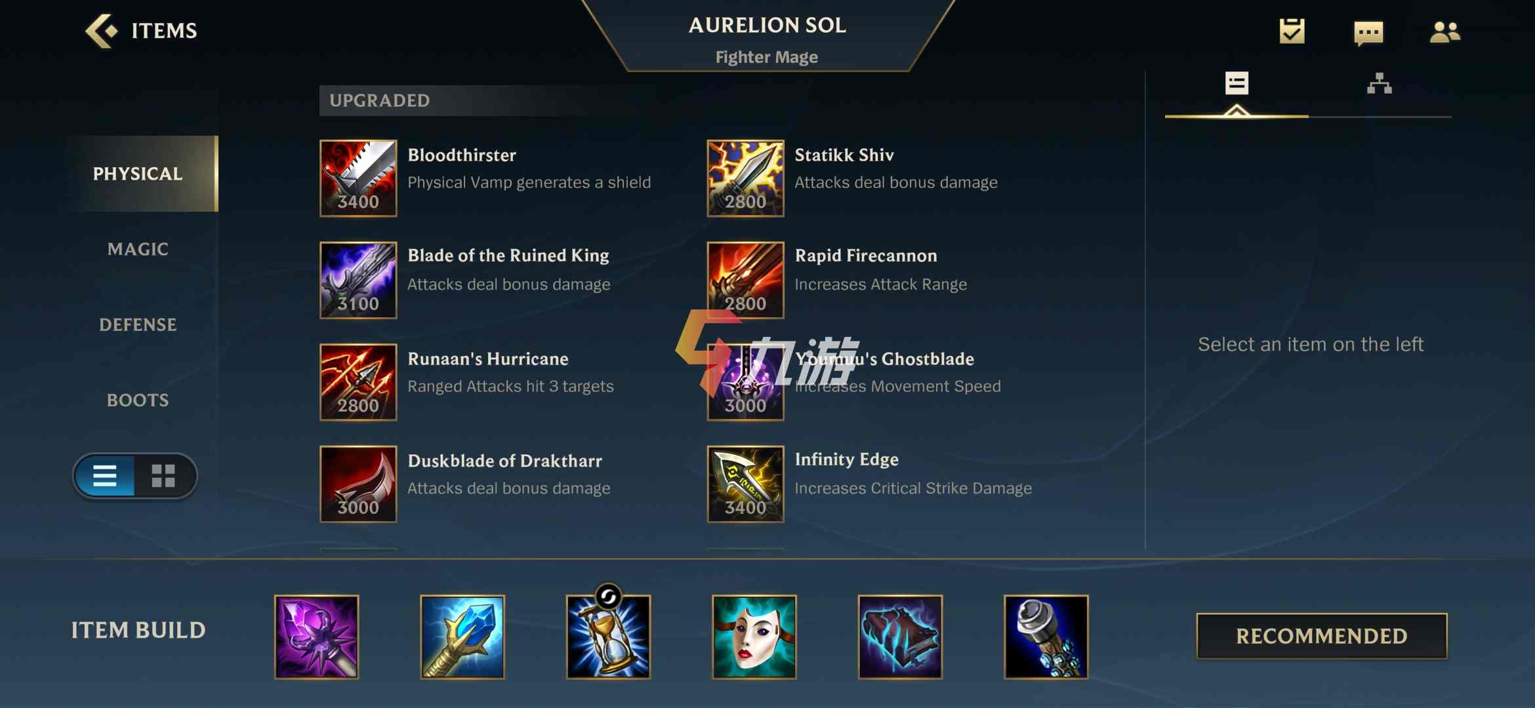Open the chat speech bubble icon
This screenshot has height=708, width=1535.
tap(1368, 32)
